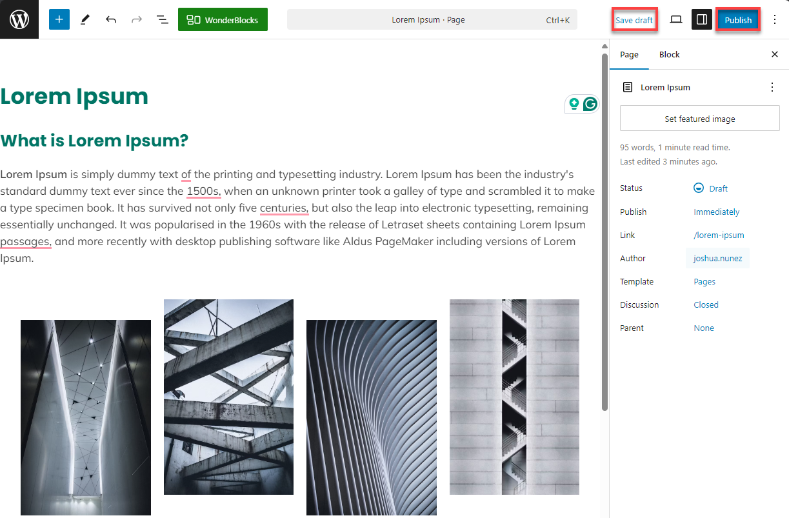Open the Publish Immediately date picker
This screenshot has width=789, height=518.
[717, 212]
